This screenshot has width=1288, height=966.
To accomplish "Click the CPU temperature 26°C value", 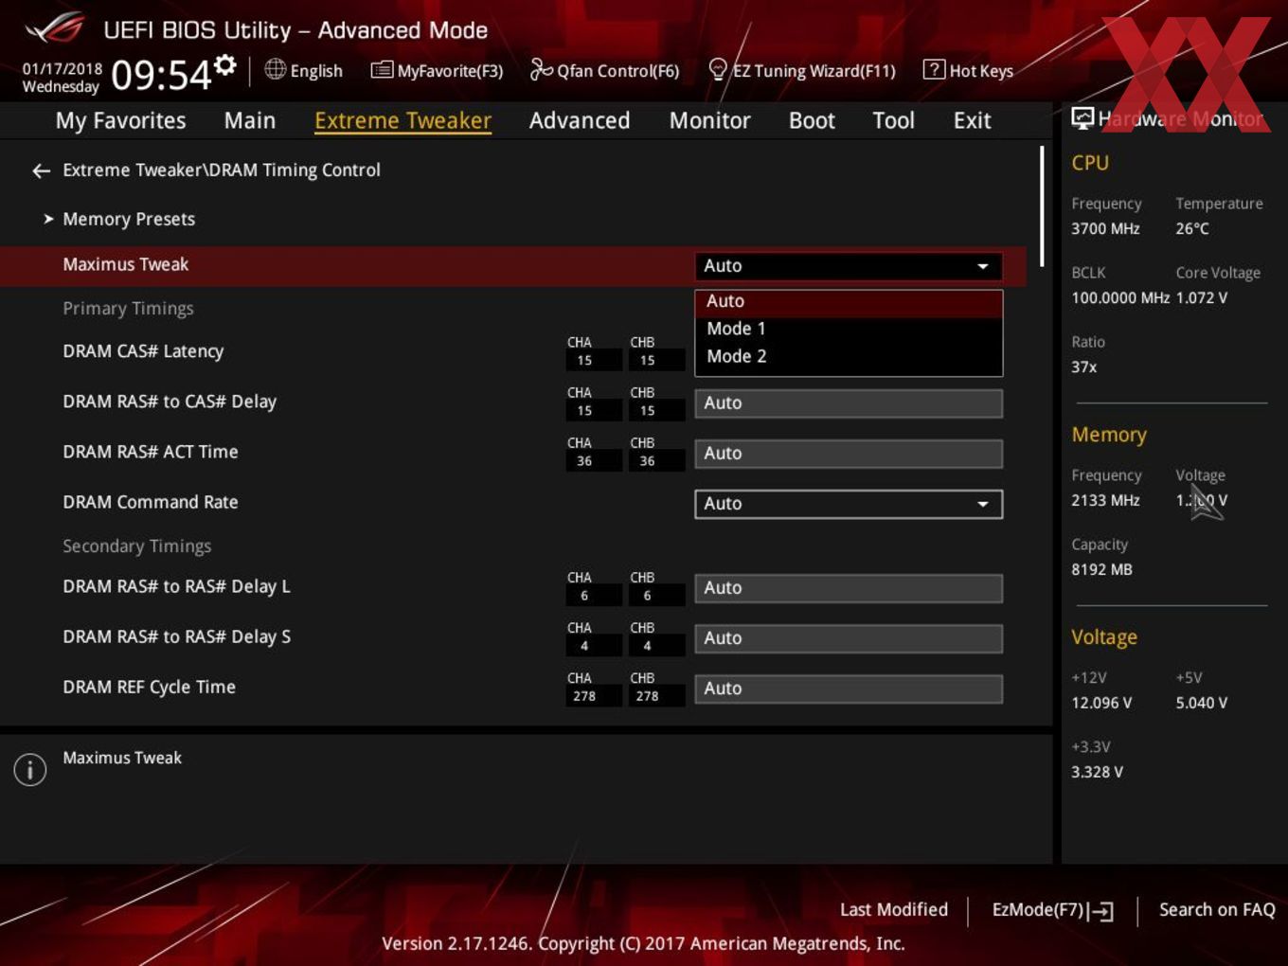I will [1192, 228].
